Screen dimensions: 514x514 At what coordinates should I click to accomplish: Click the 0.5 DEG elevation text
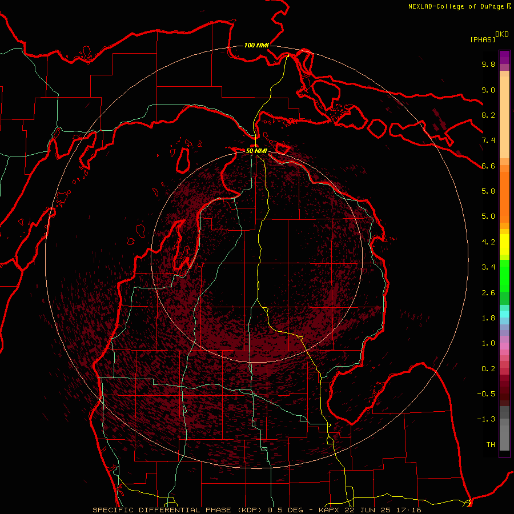pos(287,510)
